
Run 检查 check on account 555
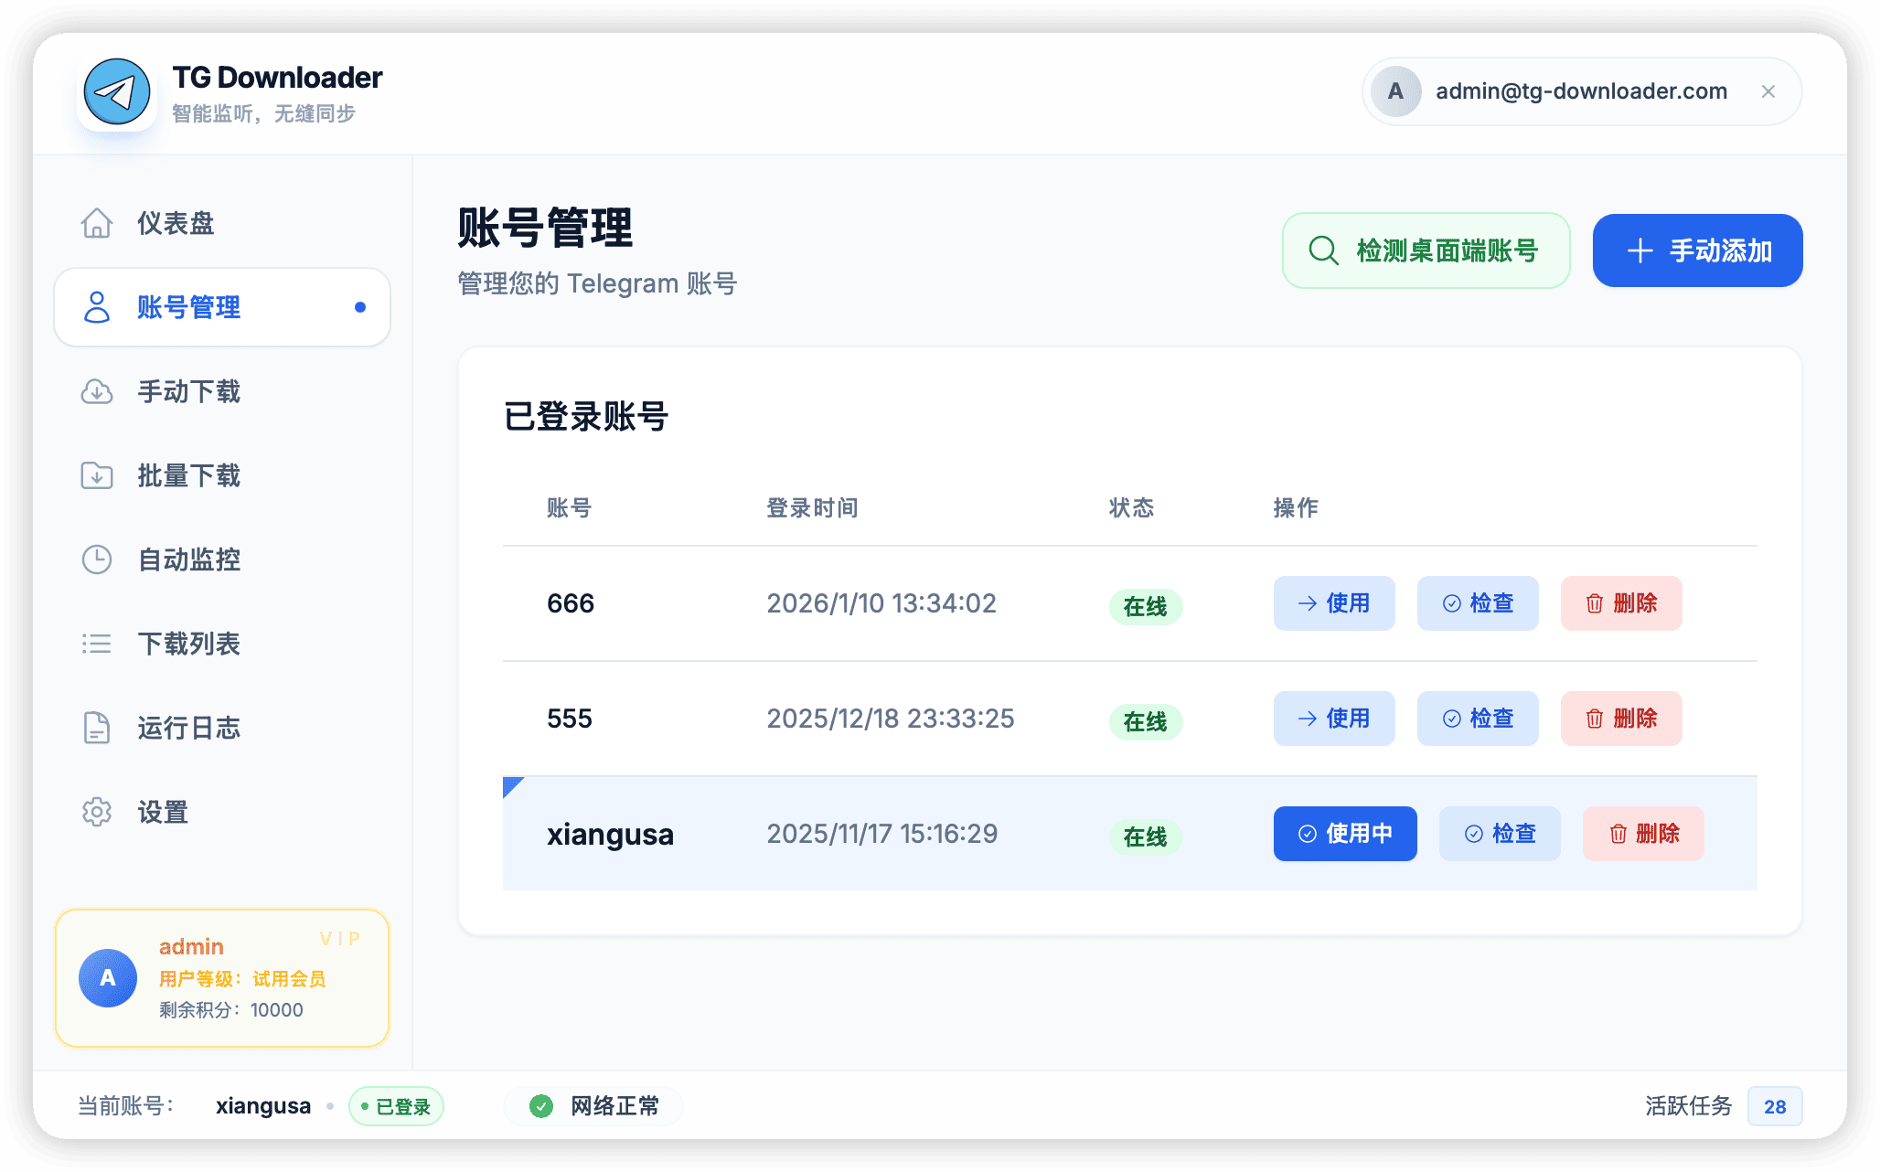coord(1478,719)
